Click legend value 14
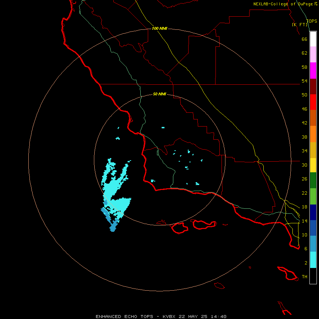 pos(304,221)
